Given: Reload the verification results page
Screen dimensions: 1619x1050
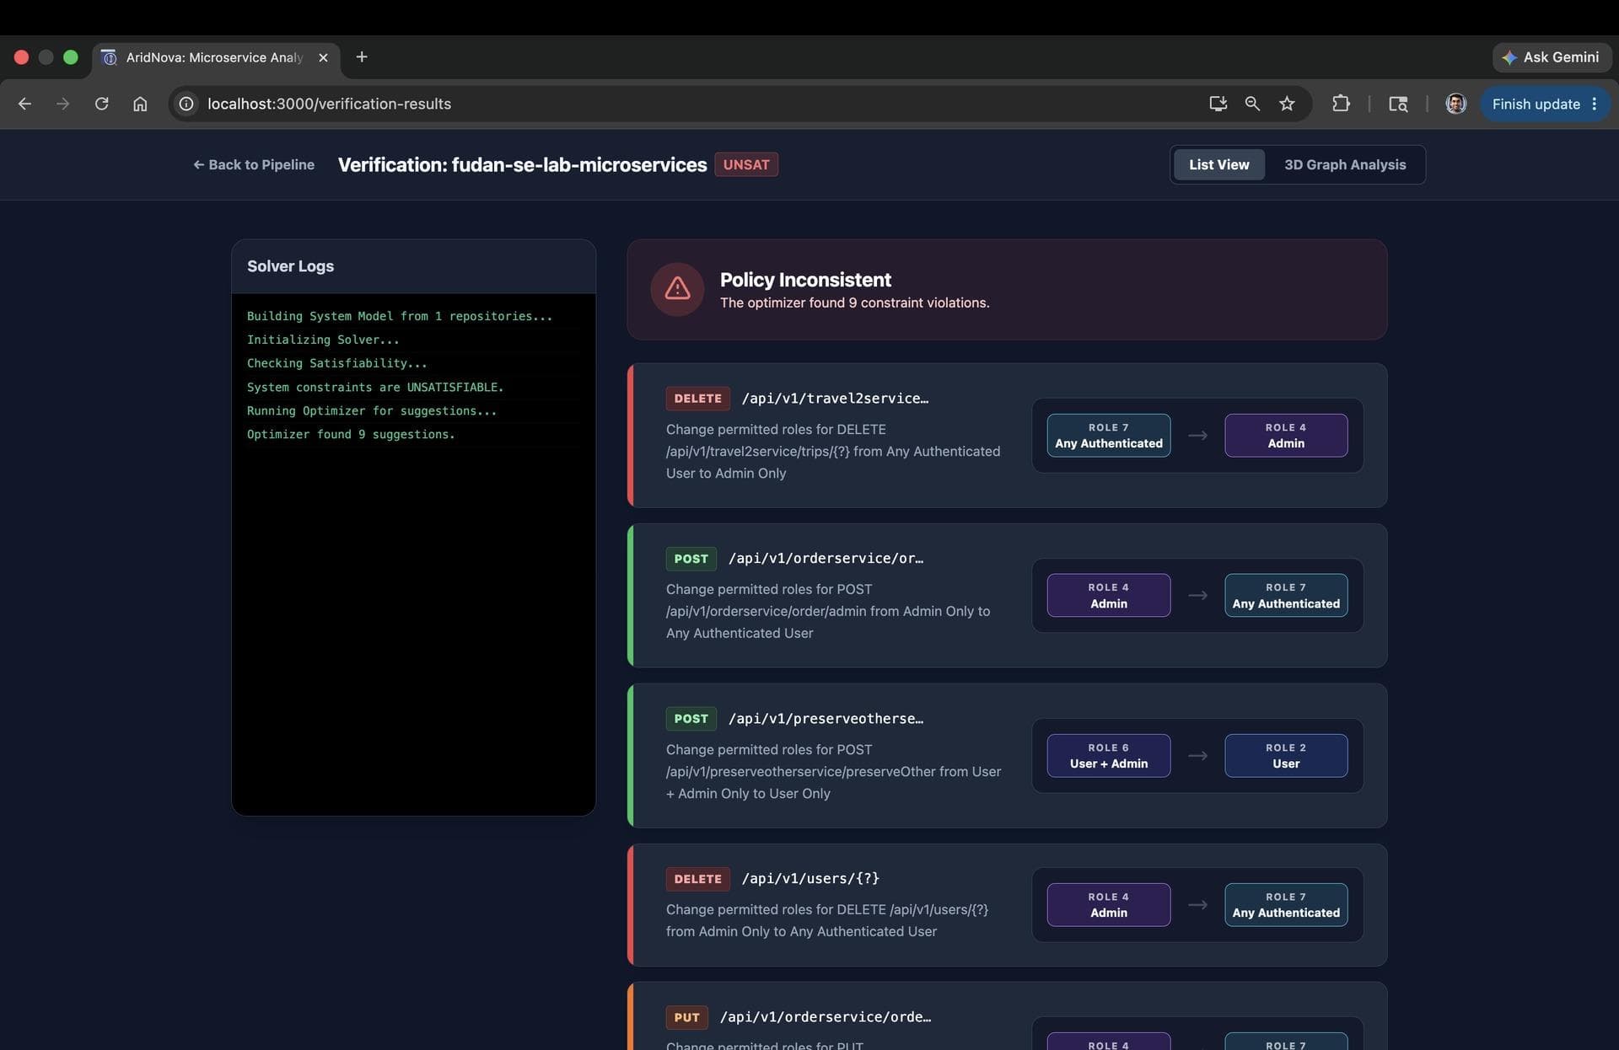Looking at the screenshot, I should [x=101, y=104].
